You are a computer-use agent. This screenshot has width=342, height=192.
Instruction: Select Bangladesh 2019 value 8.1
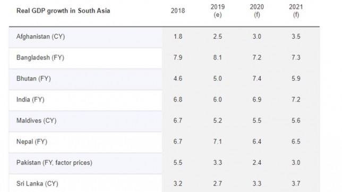[217, 57]
